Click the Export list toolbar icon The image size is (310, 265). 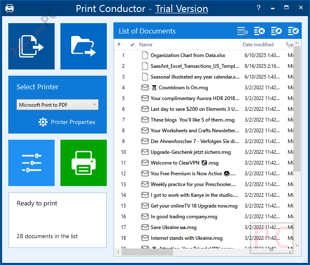276,31
